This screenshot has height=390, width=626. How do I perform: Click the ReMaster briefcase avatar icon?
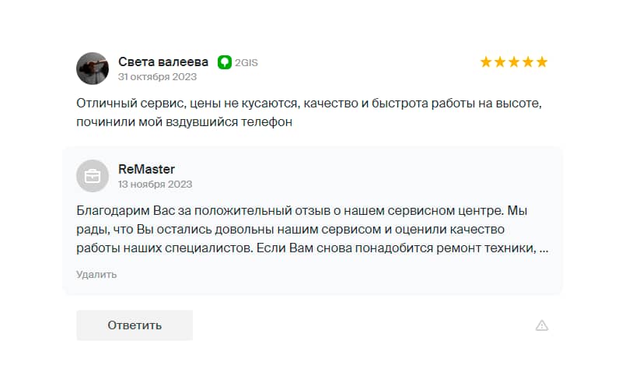click(93, 175)
